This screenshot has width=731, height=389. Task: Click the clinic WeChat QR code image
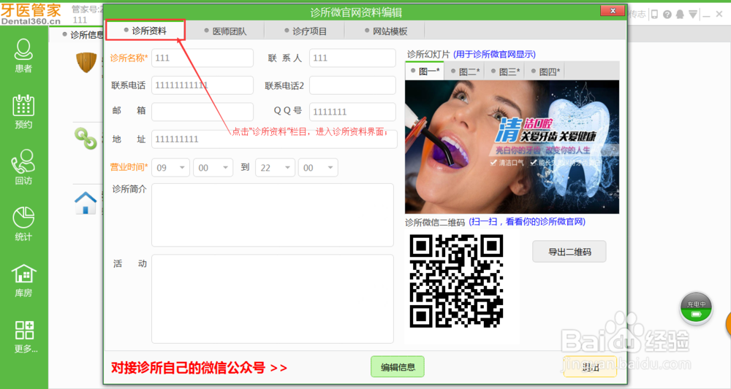(456, 280)
